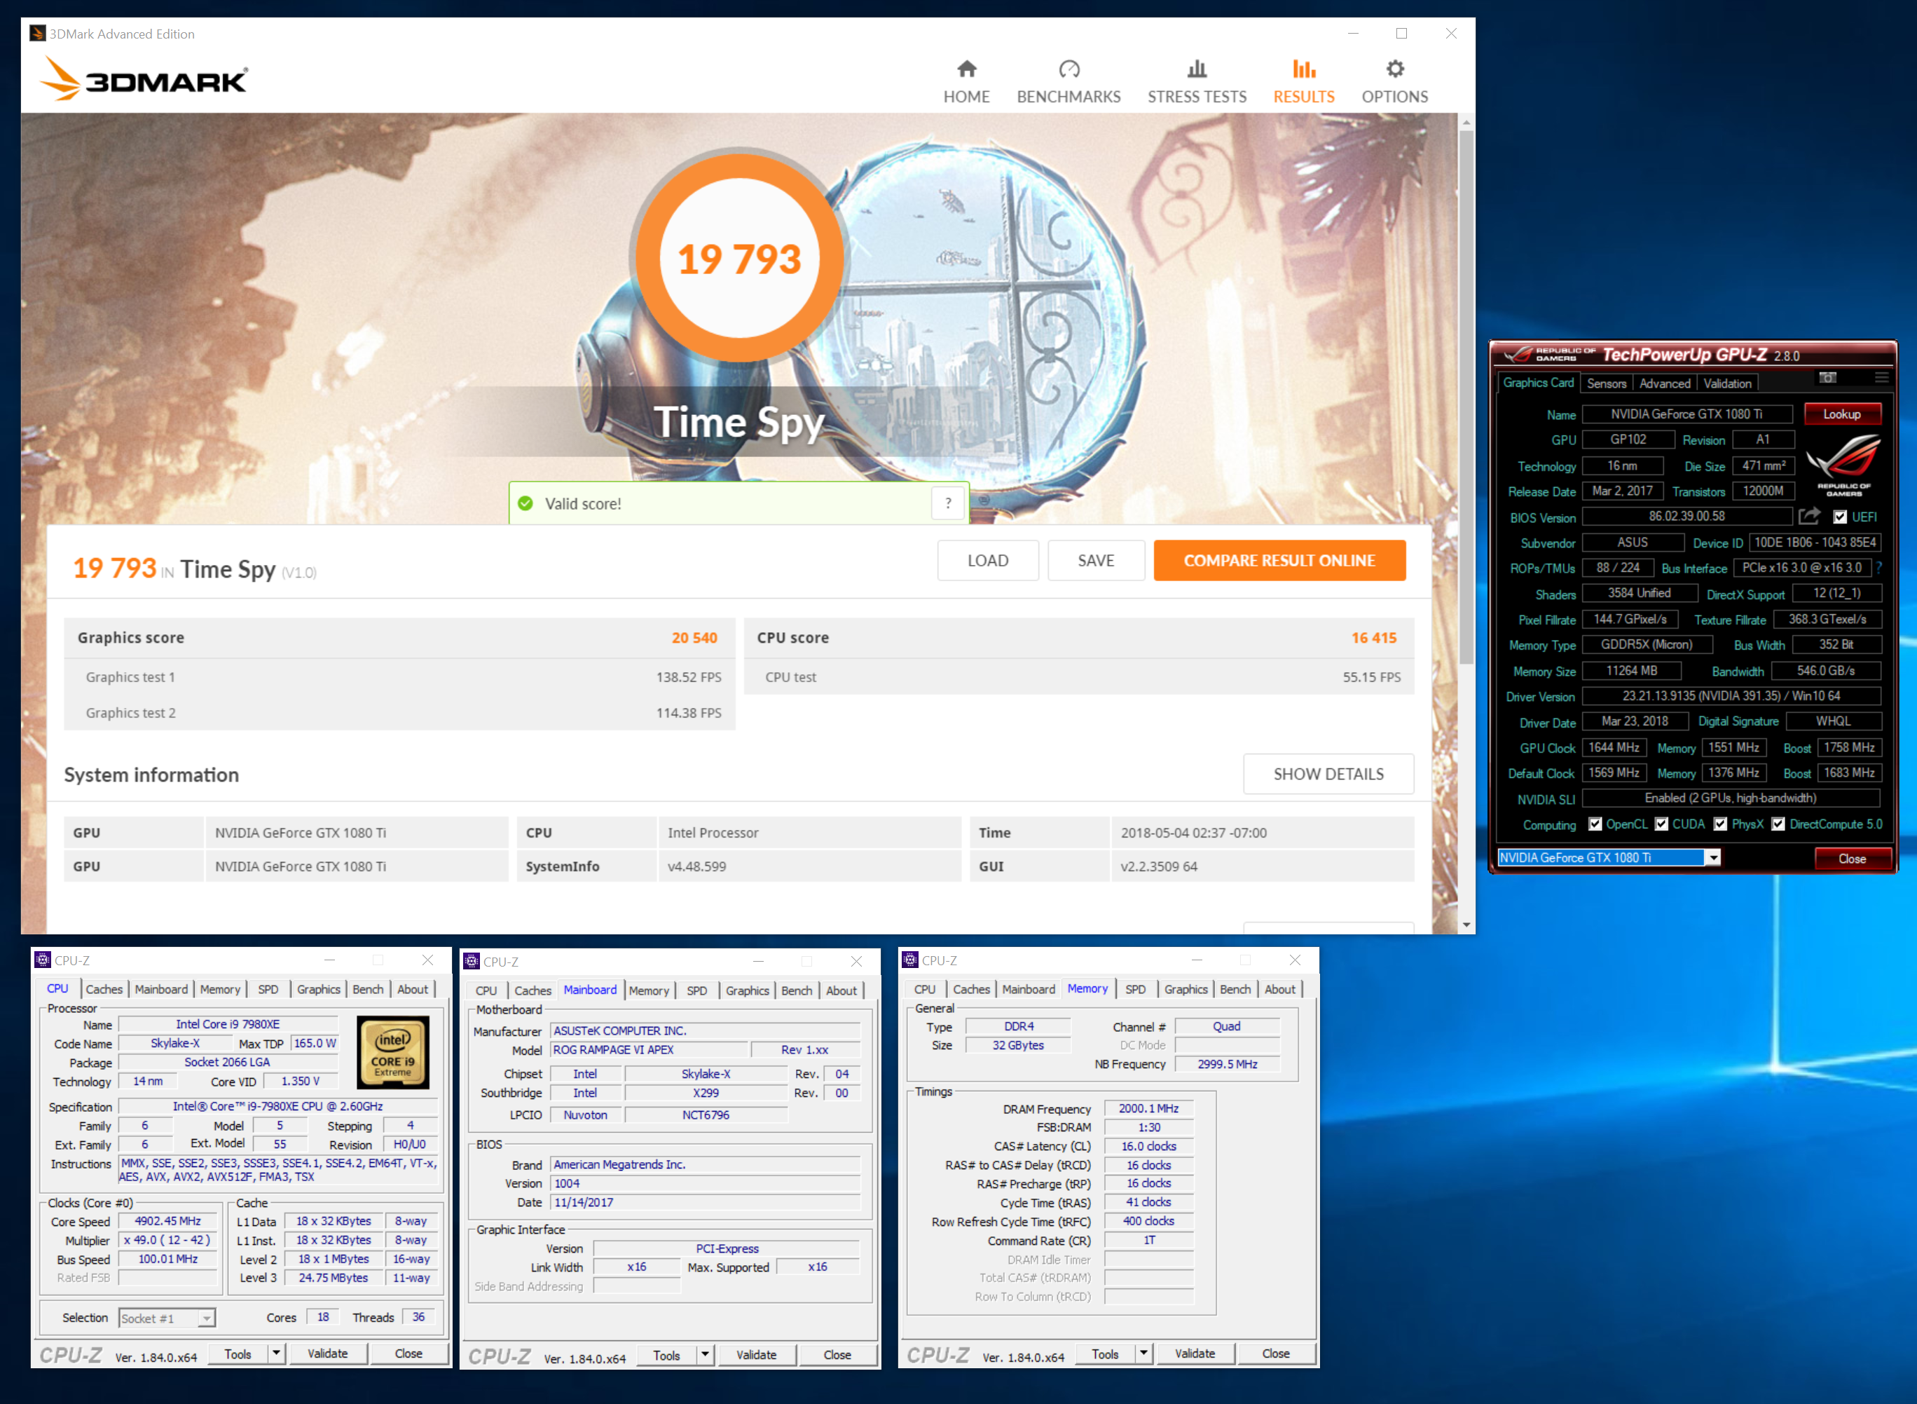Click the Bus Interface question mark icon
This screenshot has width=1917, height=1404.
(1878, 568)
